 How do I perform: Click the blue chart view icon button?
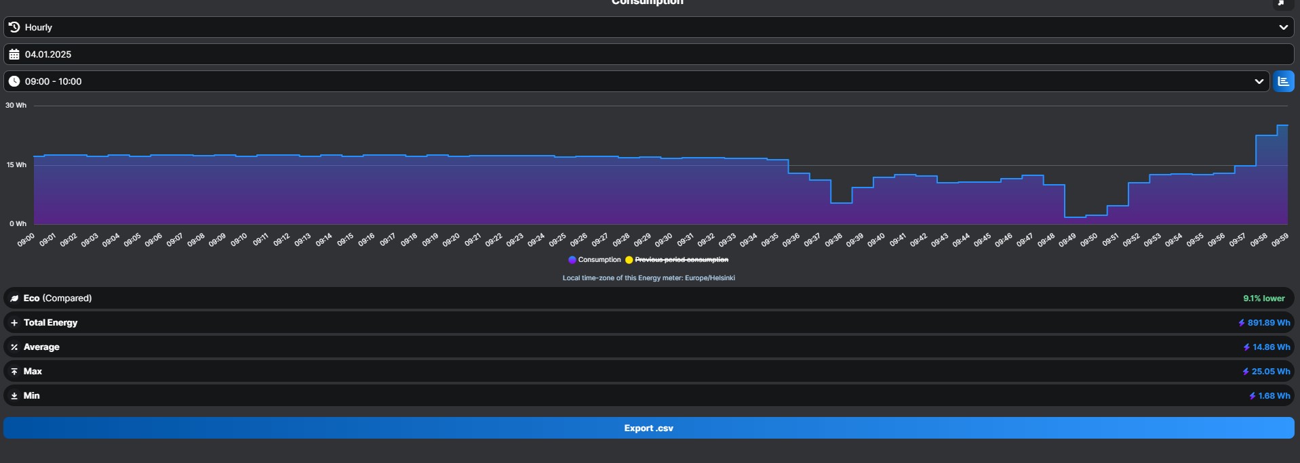click(1283, 81)
